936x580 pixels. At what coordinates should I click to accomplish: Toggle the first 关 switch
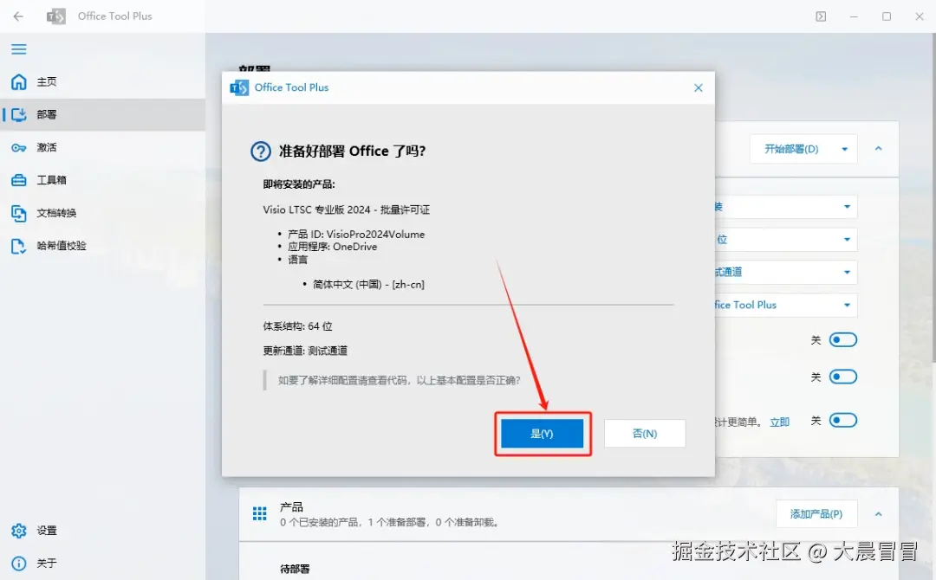coord(843,339)
